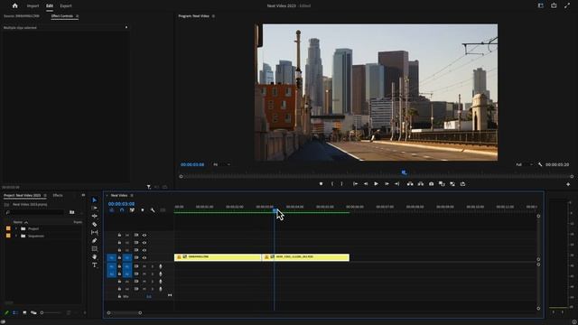The width and height of the screenshot is (578, 325).
Task: Lock the V1 video track
Action: 119,257
